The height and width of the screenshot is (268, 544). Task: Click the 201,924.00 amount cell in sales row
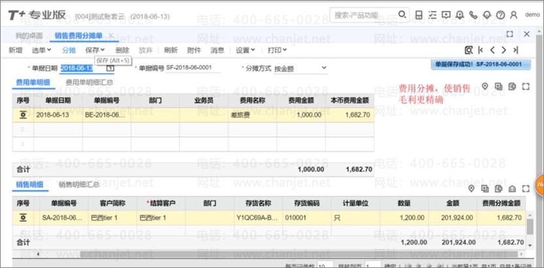click(453, 218)
